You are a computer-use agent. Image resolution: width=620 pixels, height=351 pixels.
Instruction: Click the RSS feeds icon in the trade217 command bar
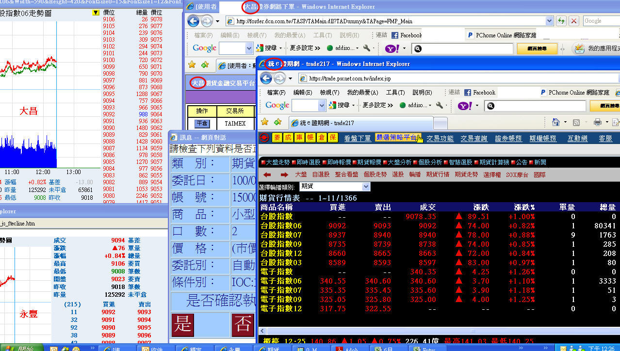576,122
